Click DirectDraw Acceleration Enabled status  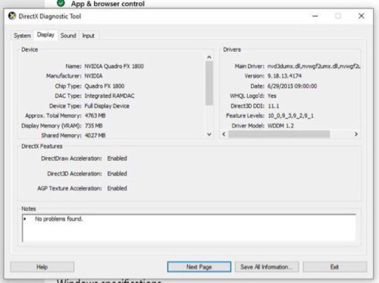click(x=117, y=159)
